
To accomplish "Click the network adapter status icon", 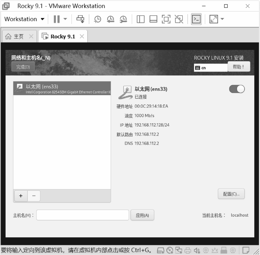I will (179, 250).
